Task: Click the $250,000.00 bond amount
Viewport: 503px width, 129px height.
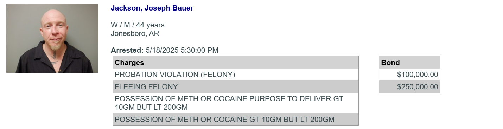Action: (418, 86)
